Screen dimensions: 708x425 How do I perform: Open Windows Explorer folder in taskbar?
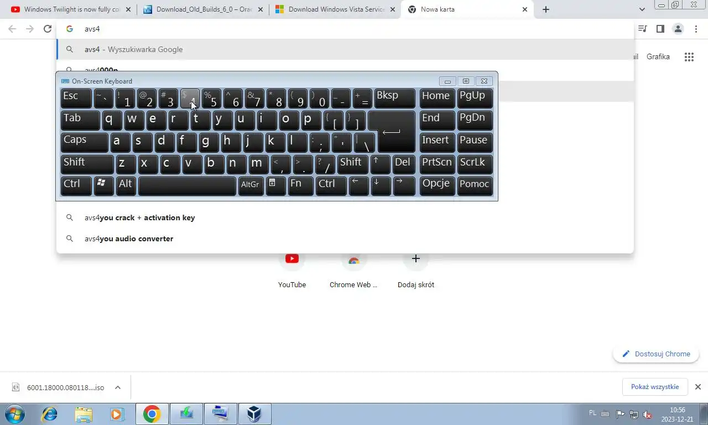tap(84, 414)
